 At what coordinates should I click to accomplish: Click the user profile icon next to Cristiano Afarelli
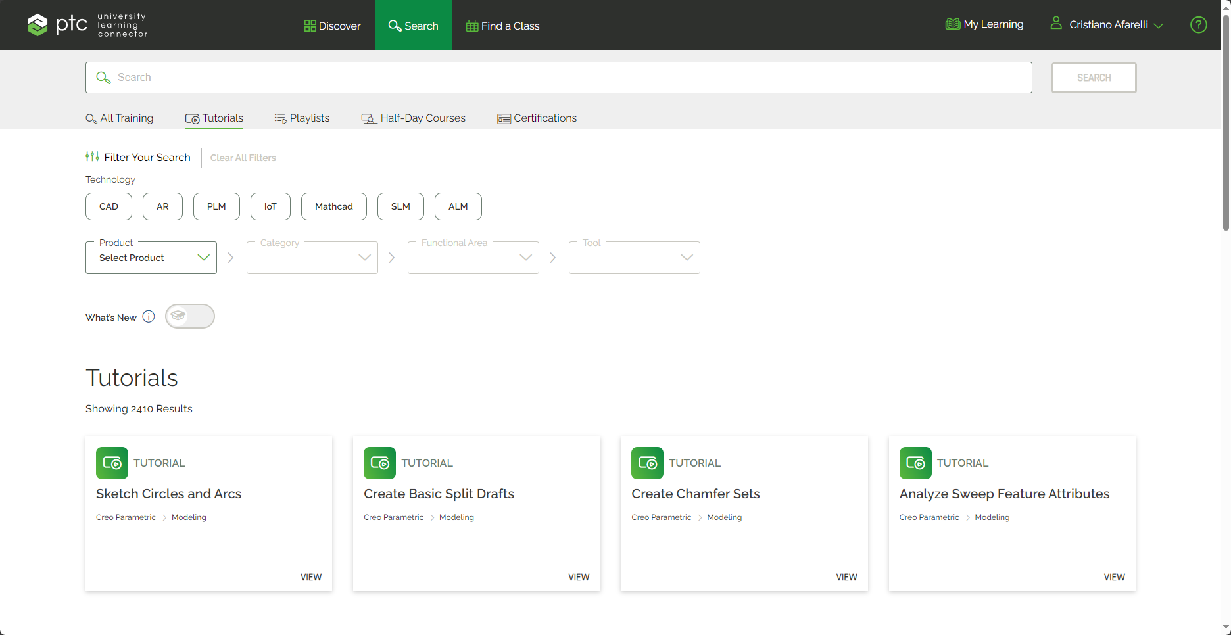click(x=1055, y=23)
